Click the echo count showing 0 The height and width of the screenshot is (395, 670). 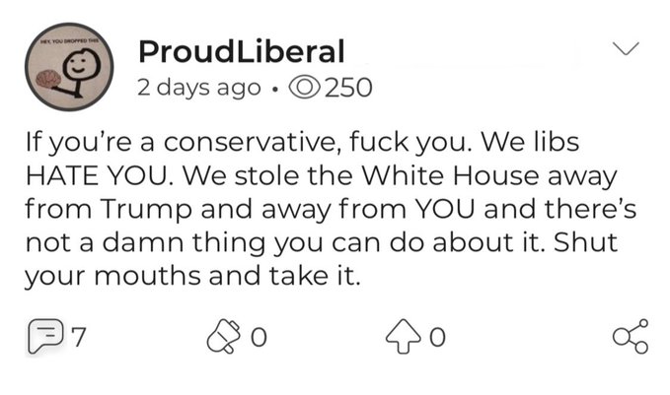pos(259,338)
